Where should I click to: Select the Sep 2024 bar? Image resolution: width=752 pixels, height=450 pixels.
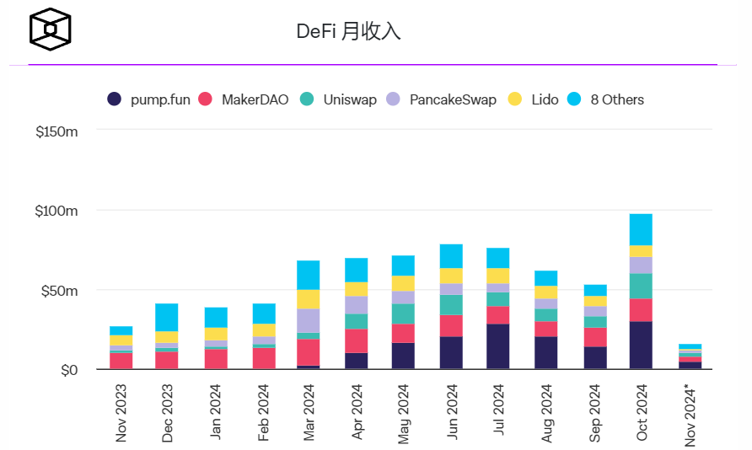coord(595,327)
